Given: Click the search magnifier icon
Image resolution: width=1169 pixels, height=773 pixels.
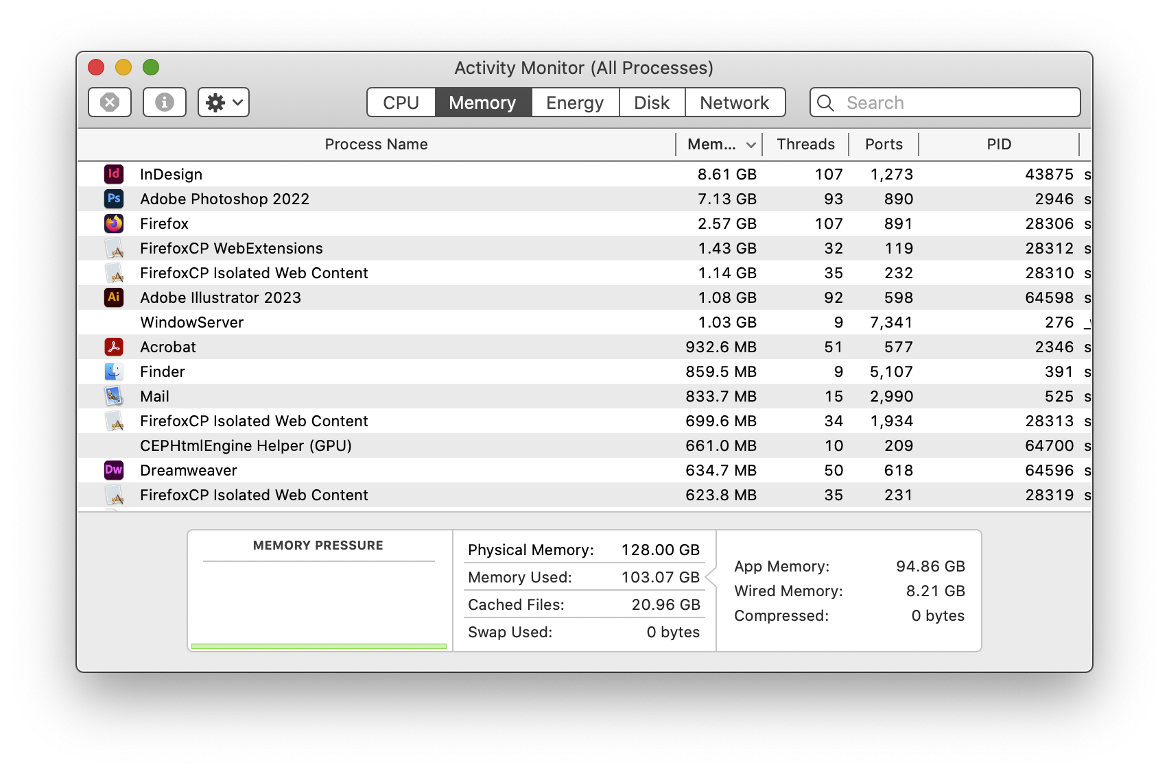Looking at the screenshot, I should click(826, 103).
